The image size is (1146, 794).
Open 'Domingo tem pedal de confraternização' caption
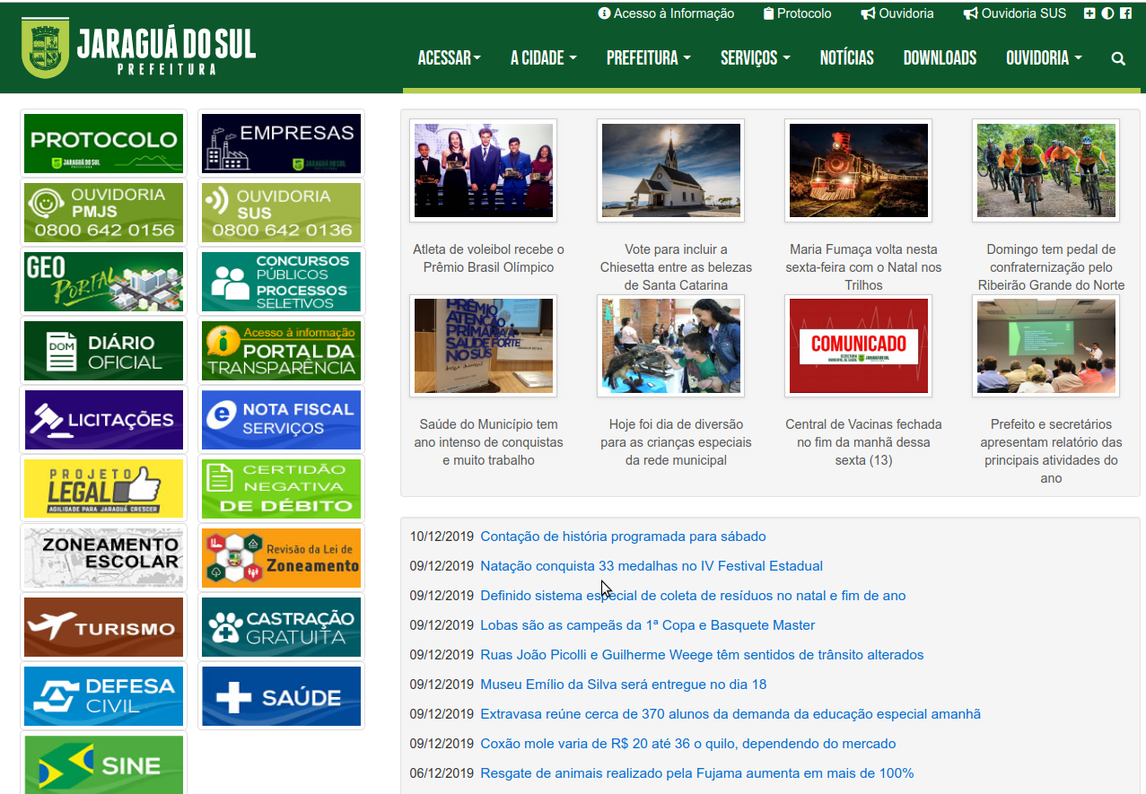(x=1051, y=267)
